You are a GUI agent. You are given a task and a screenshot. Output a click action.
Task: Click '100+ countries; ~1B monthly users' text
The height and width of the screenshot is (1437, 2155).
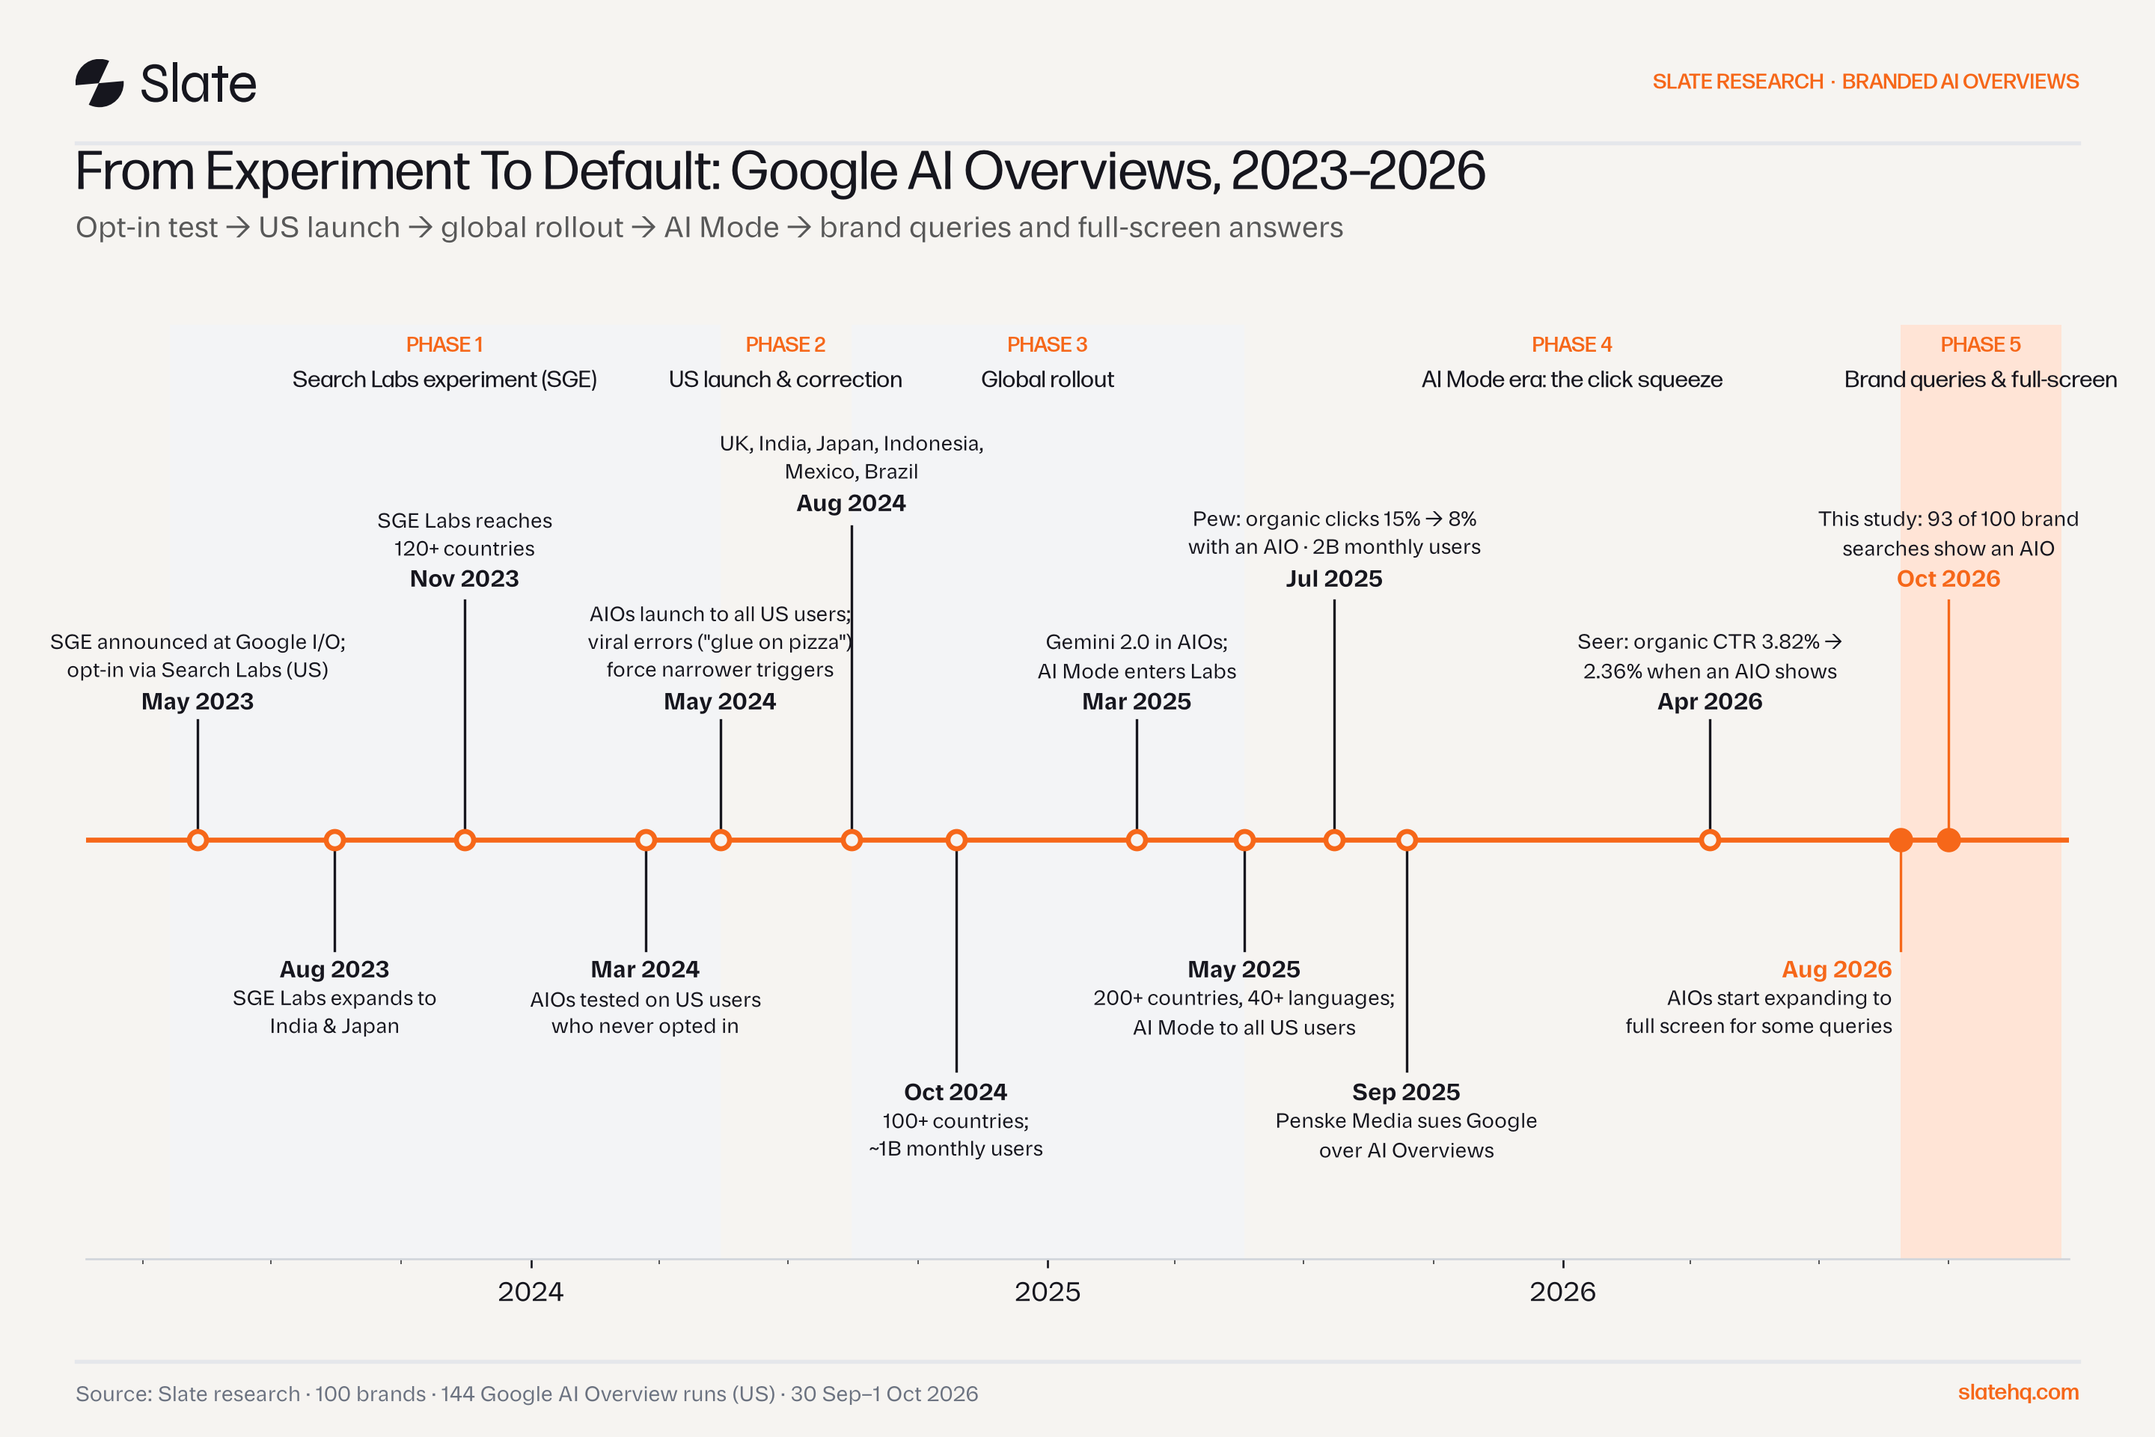tap(956, 1135)
